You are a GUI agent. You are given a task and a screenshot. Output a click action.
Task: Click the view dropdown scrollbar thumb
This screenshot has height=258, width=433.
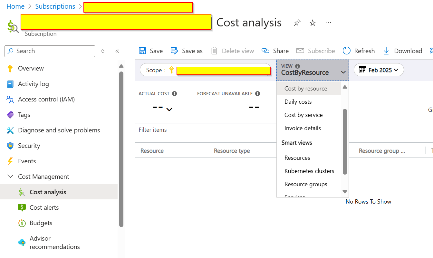345,142
